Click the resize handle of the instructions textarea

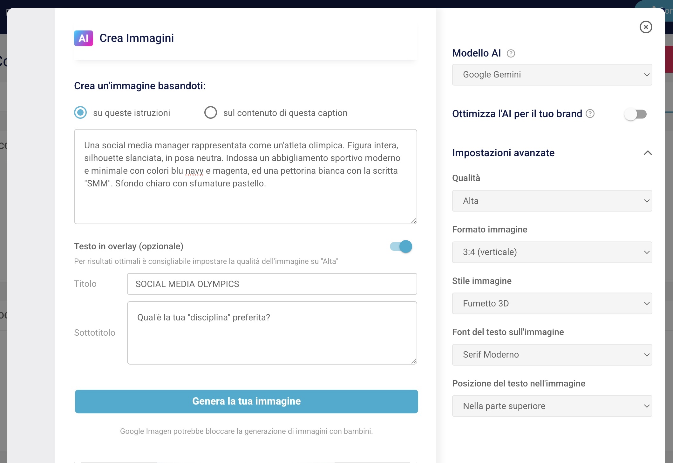point(413,221)
